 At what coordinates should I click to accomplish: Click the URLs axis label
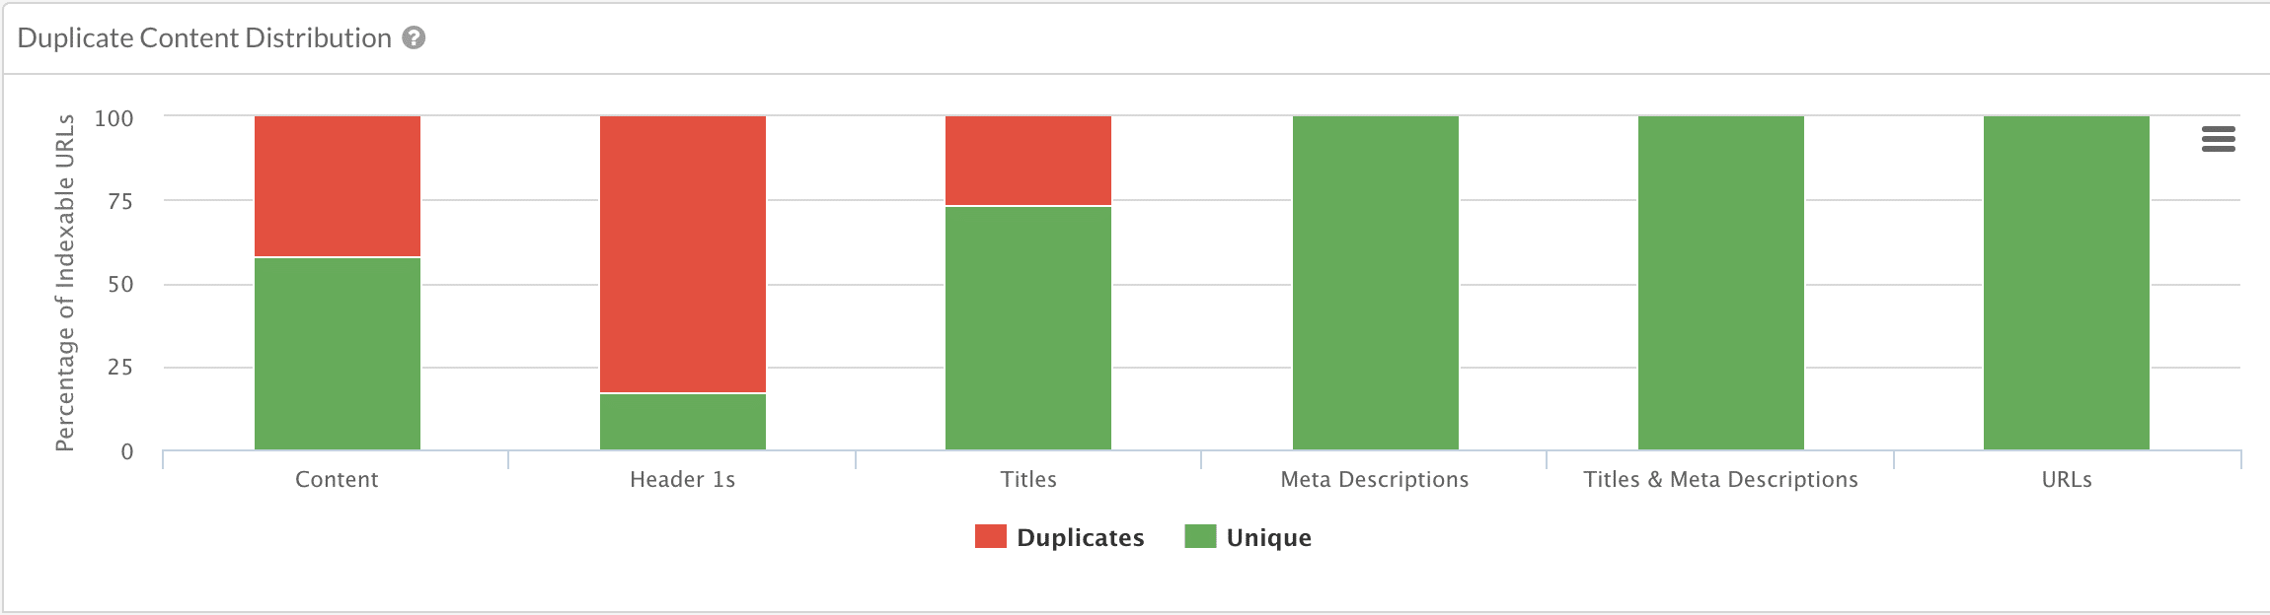click(x=2066, y=480)
